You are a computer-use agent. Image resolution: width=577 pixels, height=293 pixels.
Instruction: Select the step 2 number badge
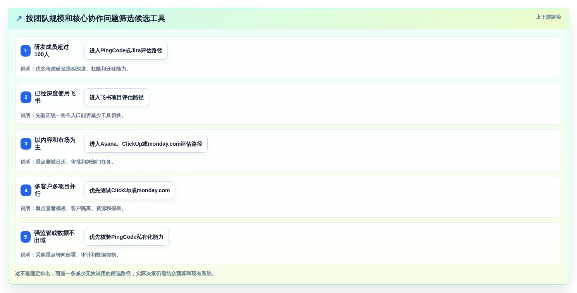(26, 97)
